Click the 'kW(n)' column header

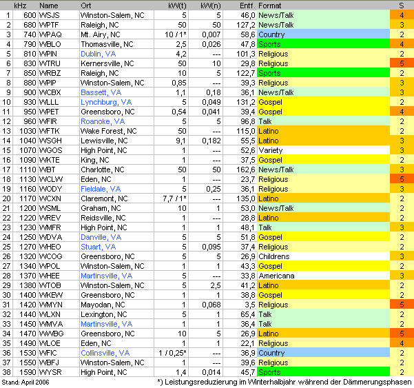(210, 6)
